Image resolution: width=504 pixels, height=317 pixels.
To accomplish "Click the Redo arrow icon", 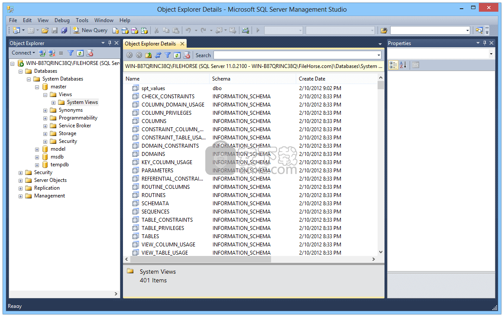I will click(x=203, y=30).
